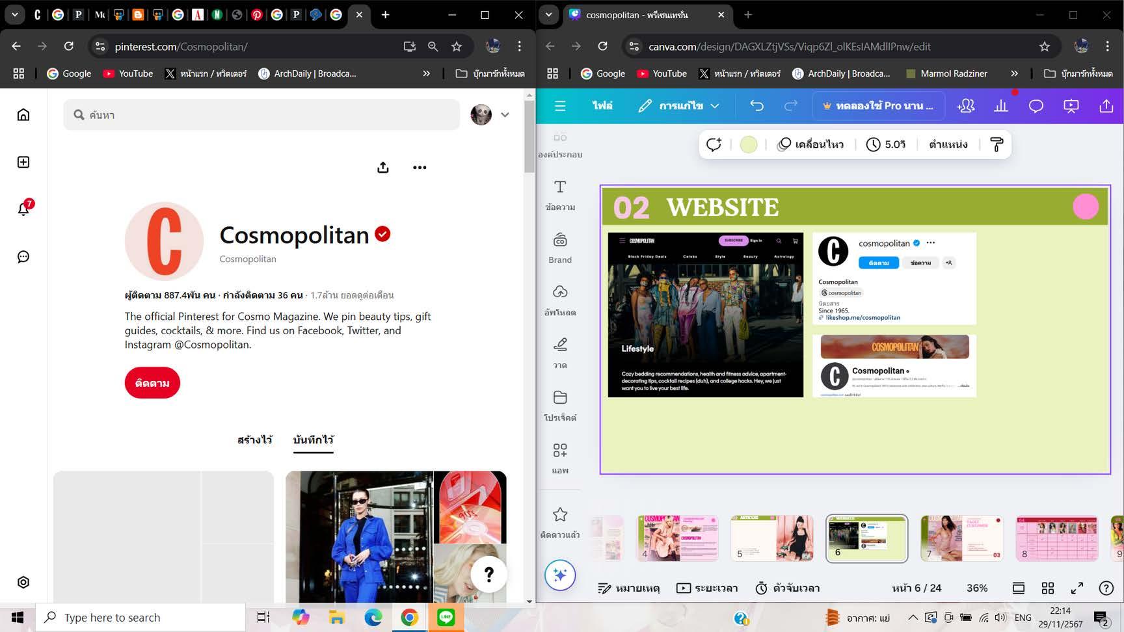Click the Try Pro upgrade button
This screenshot has height=632, width=1124.
click(878, 106)
